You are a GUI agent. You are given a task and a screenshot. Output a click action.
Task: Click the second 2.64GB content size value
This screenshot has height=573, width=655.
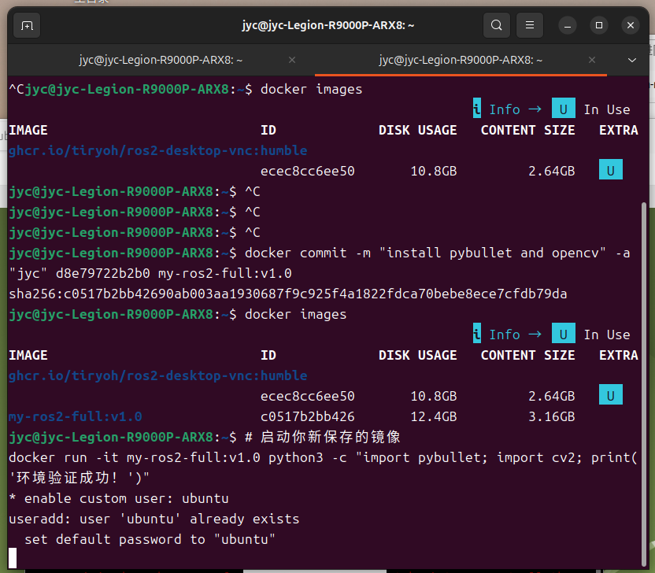[551, 396]
